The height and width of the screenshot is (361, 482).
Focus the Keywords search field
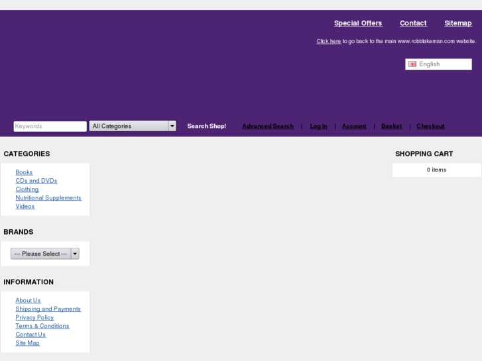tap(50, 127)
